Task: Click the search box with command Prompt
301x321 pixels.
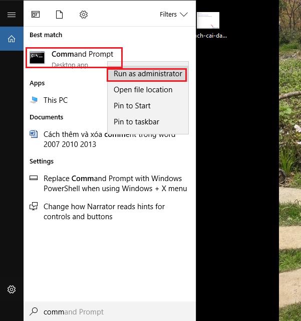Action: [x=110, y=311]
